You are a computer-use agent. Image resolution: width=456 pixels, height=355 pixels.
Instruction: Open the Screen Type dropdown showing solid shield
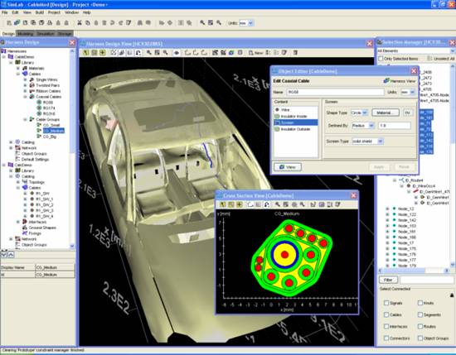coord(368,142)
